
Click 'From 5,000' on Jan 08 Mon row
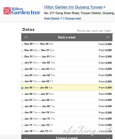(x=105, y=106)
